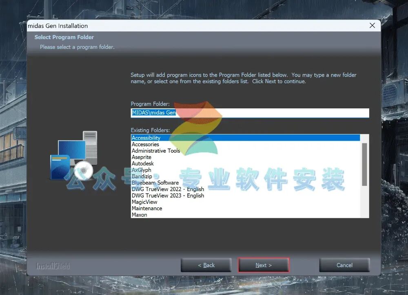
Task: Select the AxGlyph folder entry
Action: (245, 170)
